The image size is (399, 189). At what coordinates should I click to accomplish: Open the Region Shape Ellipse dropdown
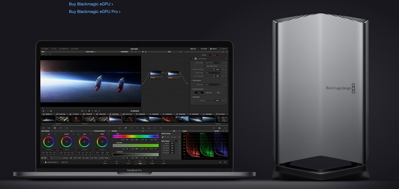coord(212,73)
